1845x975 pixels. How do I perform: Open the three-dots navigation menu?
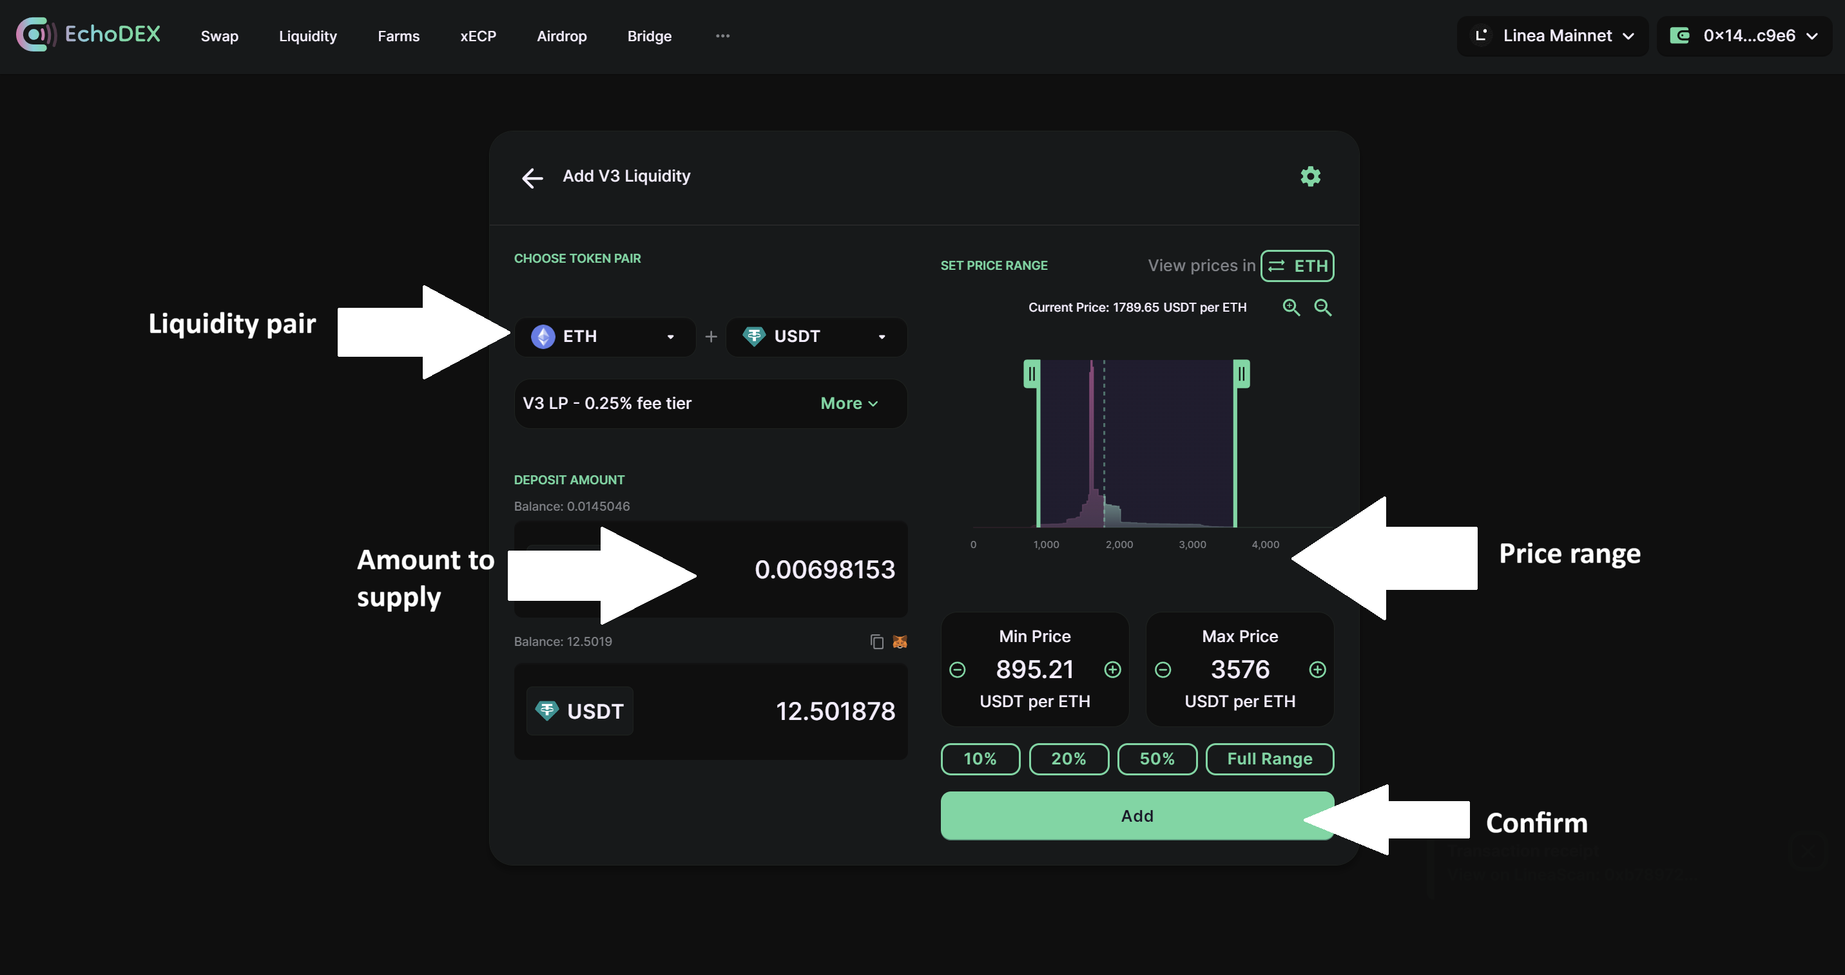coord(722,36)
